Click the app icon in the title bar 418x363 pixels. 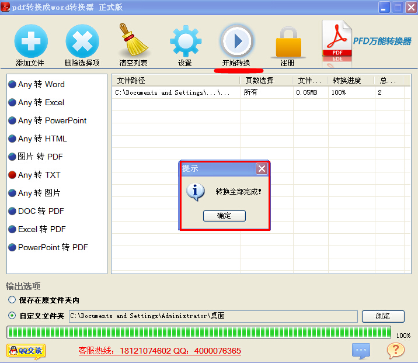[x=5, y=7]
